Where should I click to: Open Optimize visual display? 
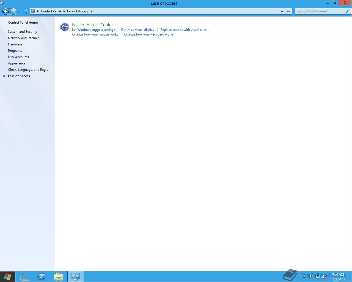(137, 30)
